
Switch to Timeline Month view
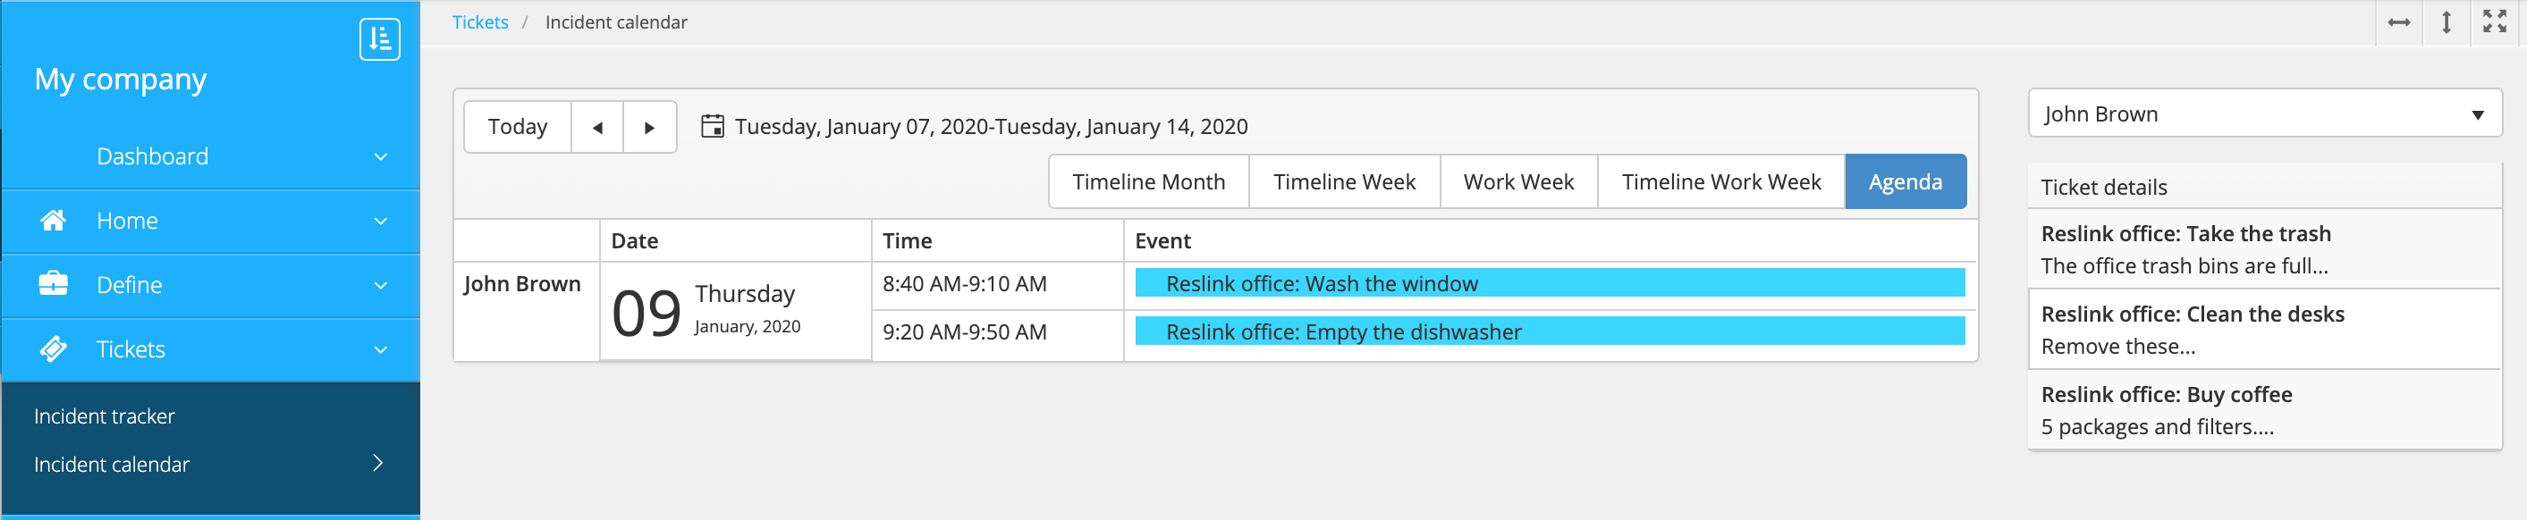[x=1149, y=182]
